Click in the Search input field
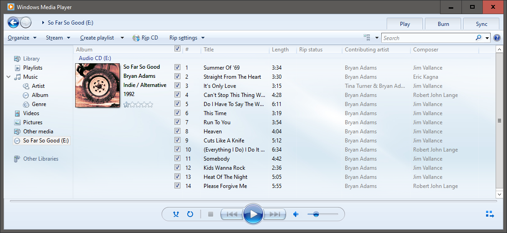507x233 pixels. coord(429,38)
